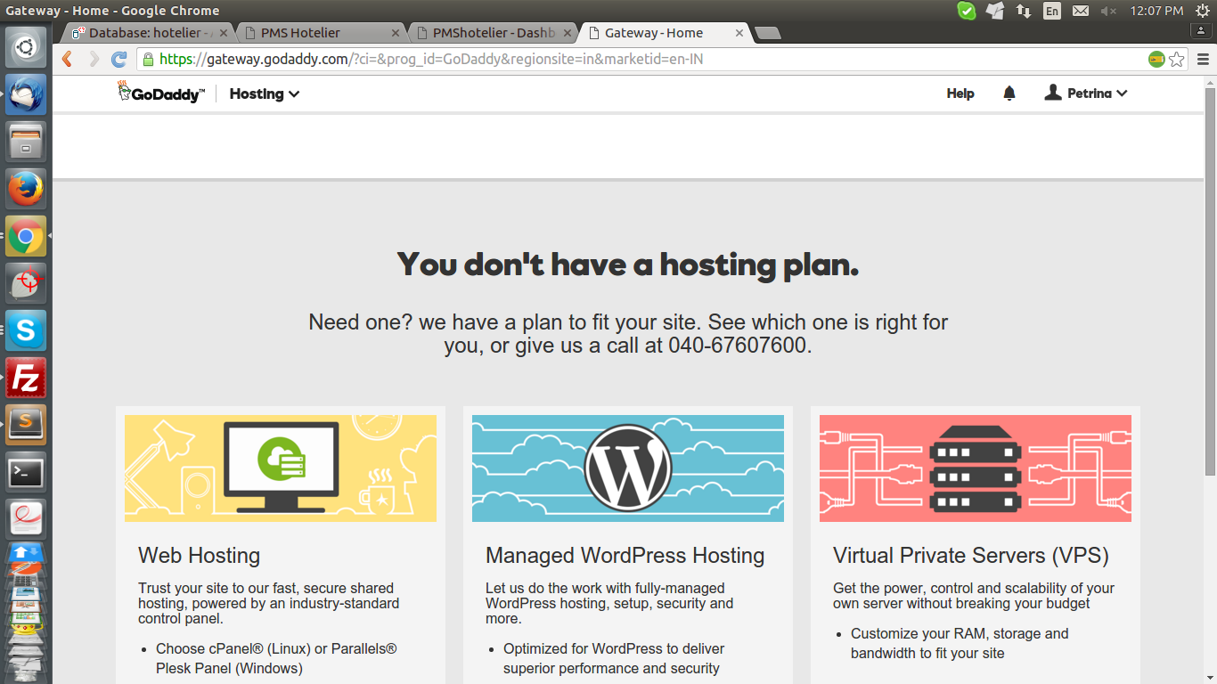Open the Chrome hamburger menu
1217x684 pixels.
point(1203,60)
